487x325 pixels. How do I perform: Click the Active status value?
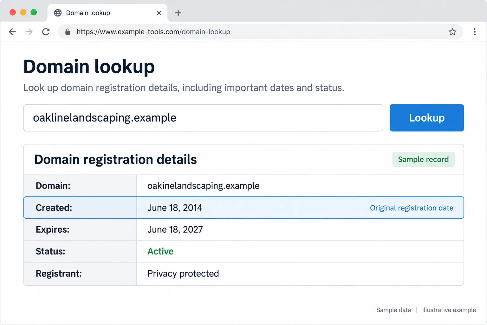[160, 251]
